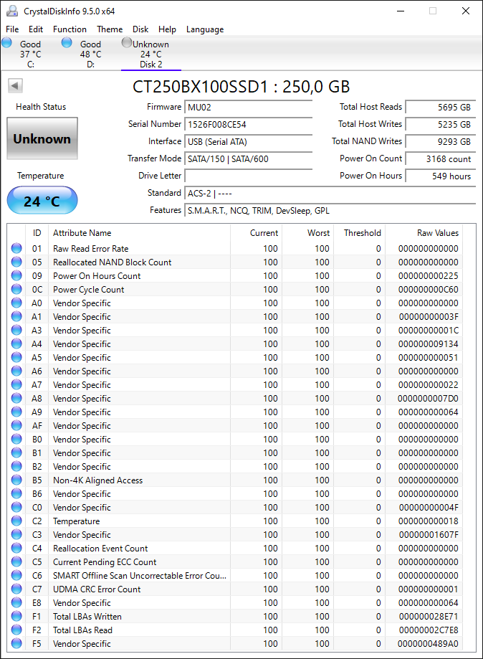Click the status icon for Non-4K Aligned Access
Image resolution: width=483 pixels, height=659 pixels.
pos(16,480)
